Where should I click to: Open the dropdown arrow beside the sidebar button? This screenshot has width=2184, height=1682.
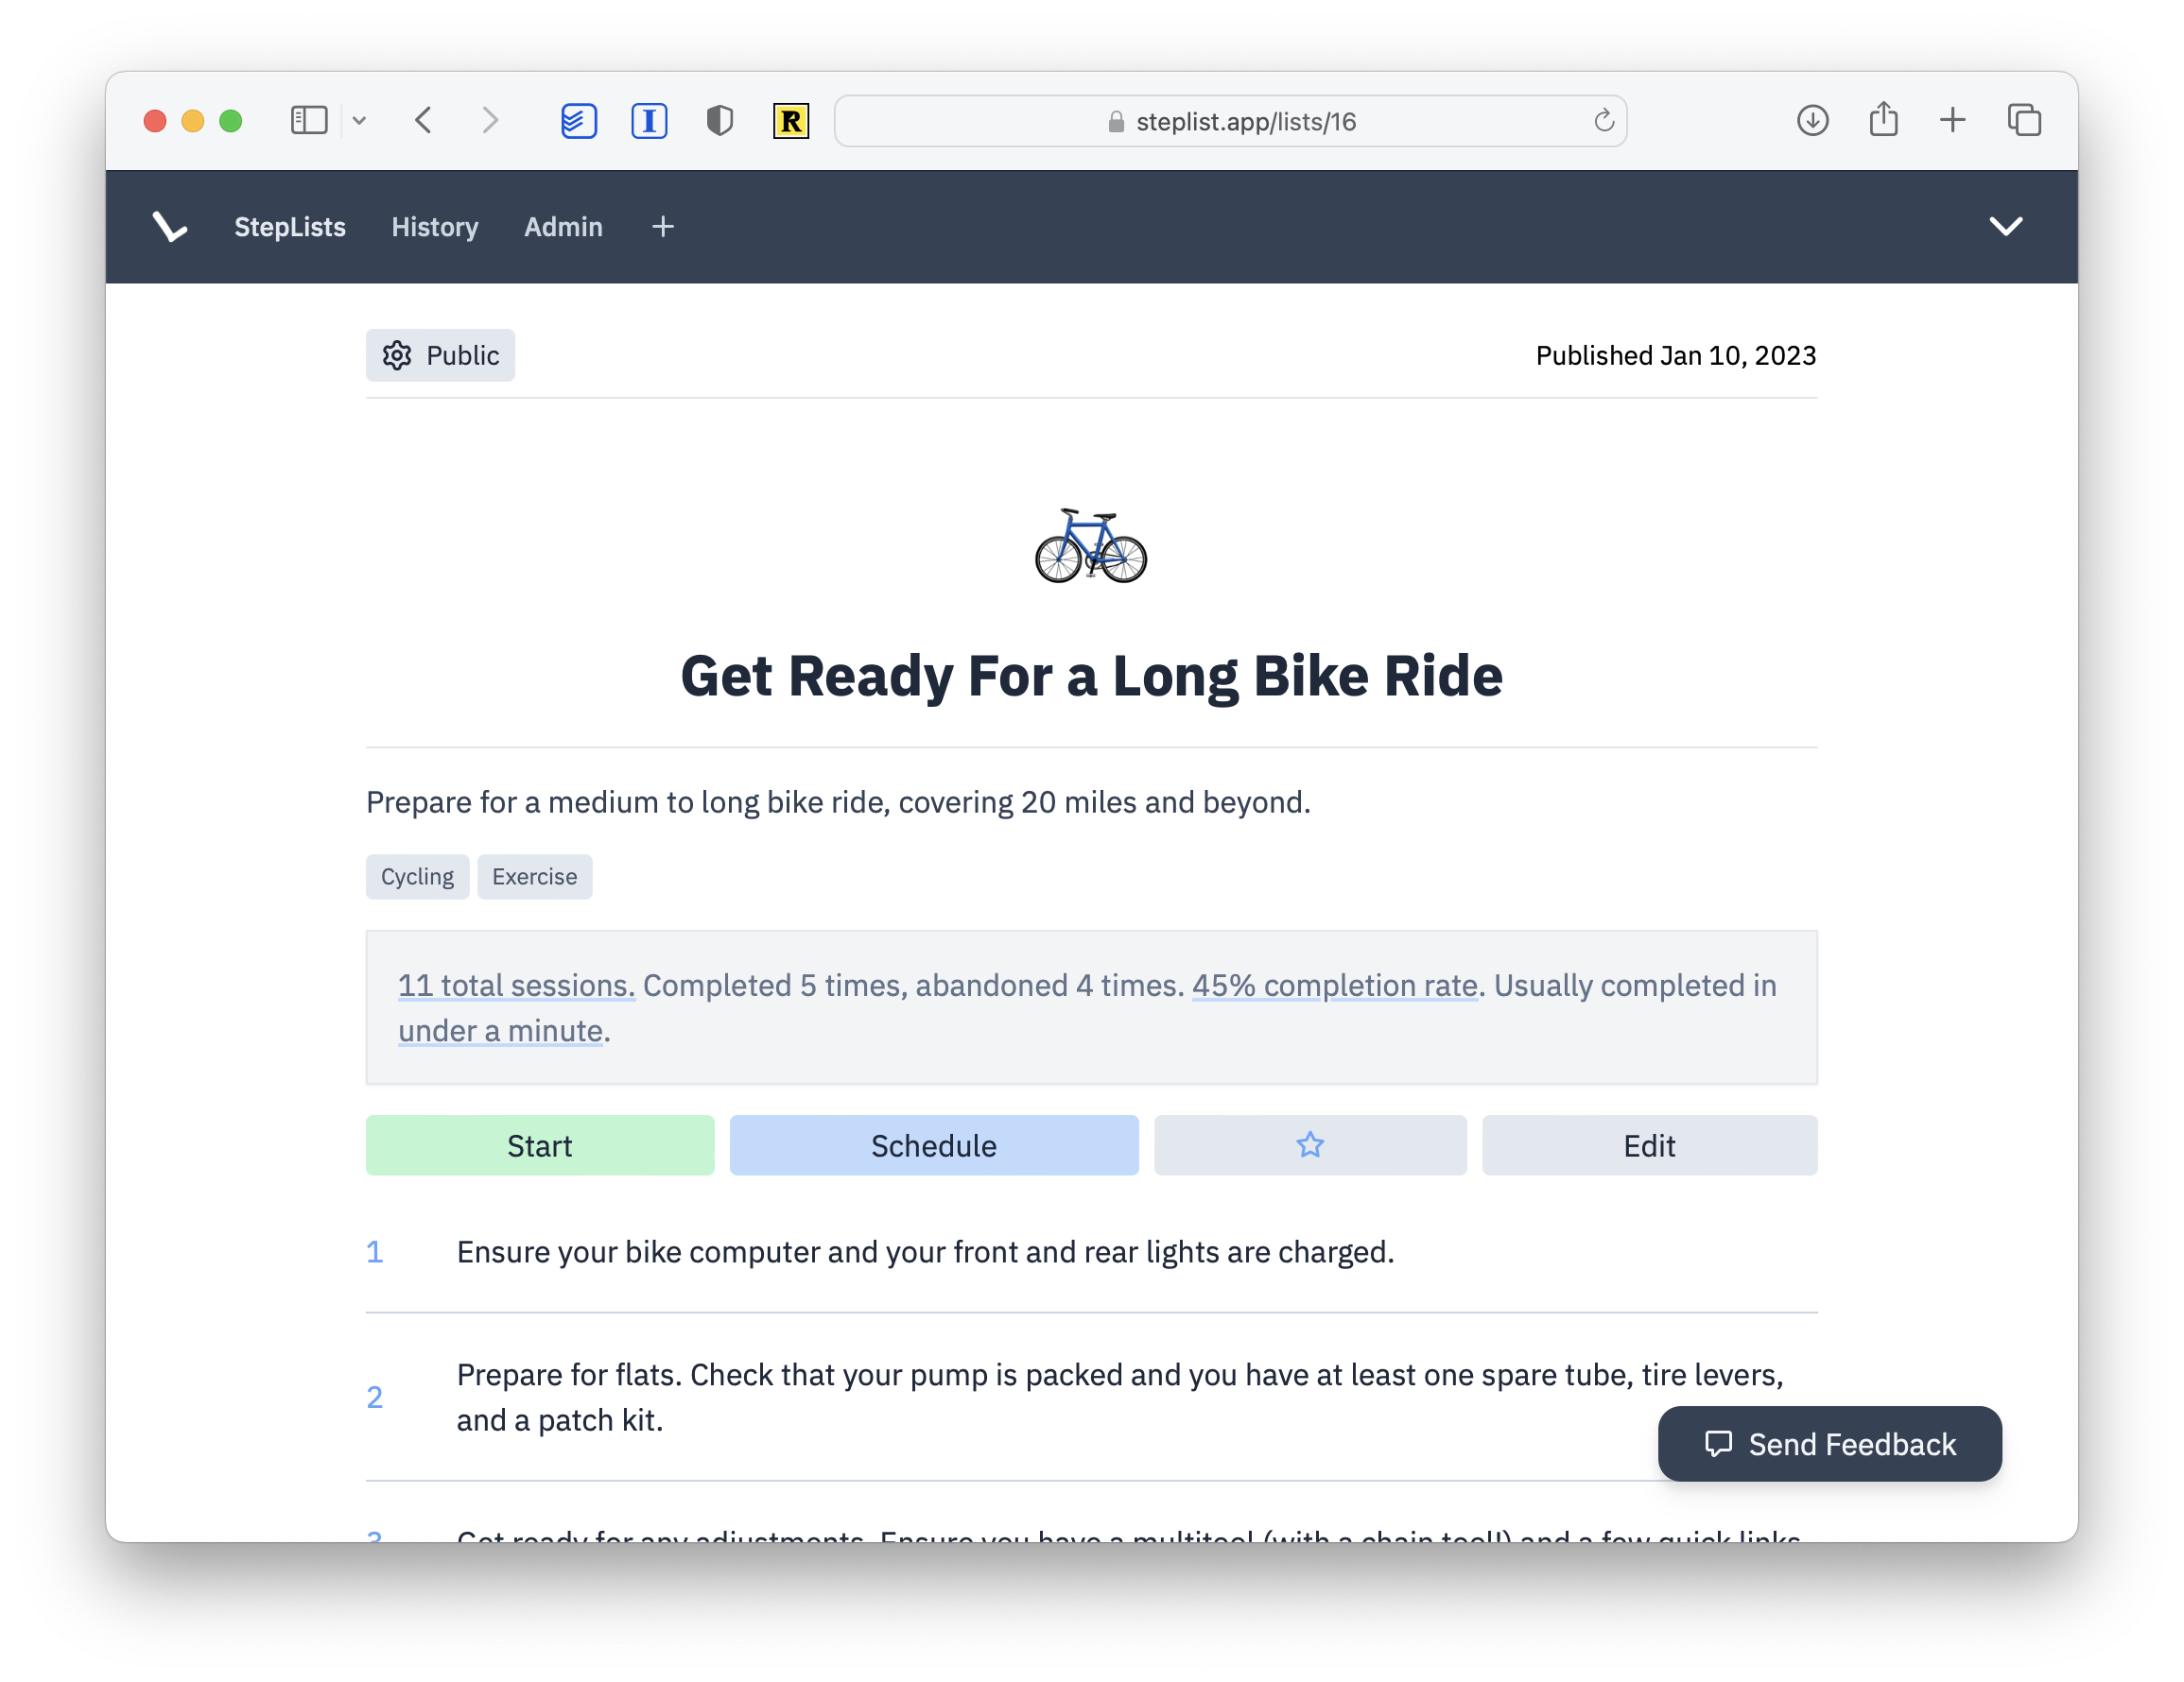tap(361, 120)
